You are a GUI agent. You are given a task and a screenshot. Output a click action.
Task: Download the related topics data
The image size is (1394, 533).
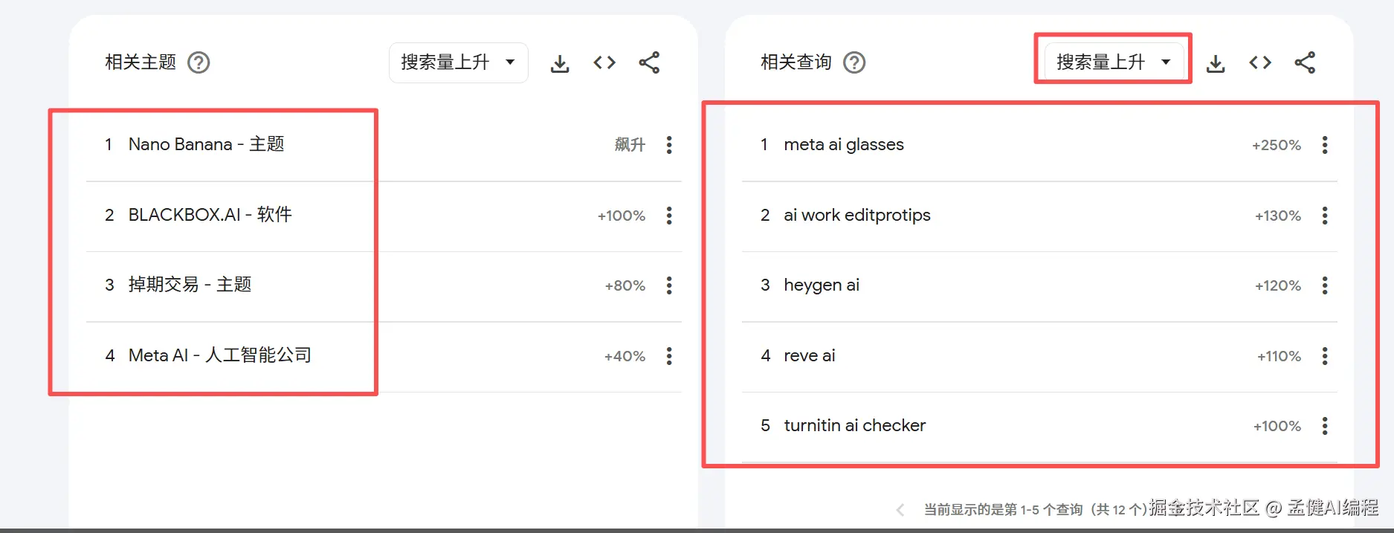point(560,63)
